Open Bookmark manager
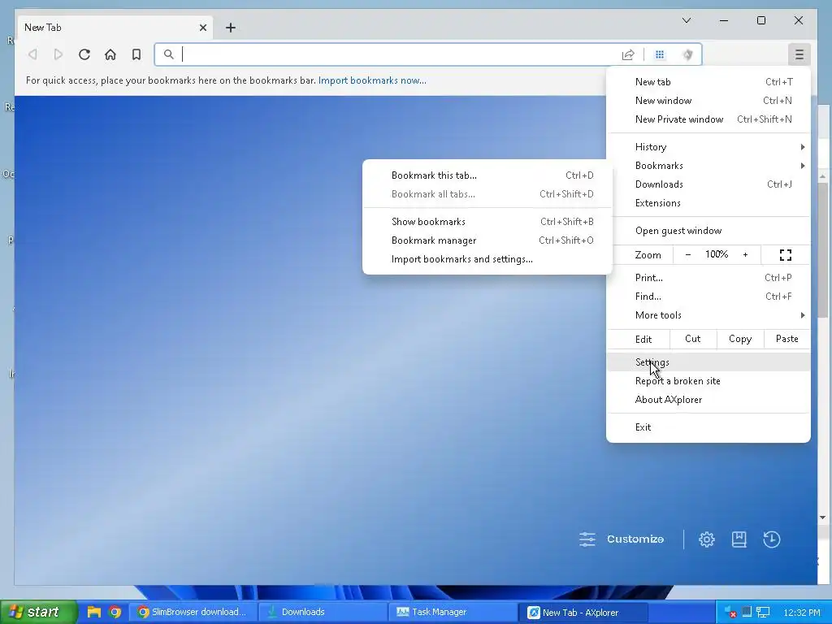 (487, 240)
